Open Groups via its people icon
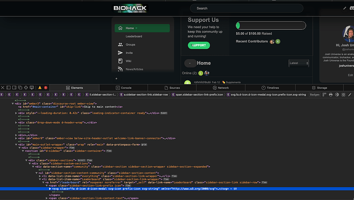 121,45
